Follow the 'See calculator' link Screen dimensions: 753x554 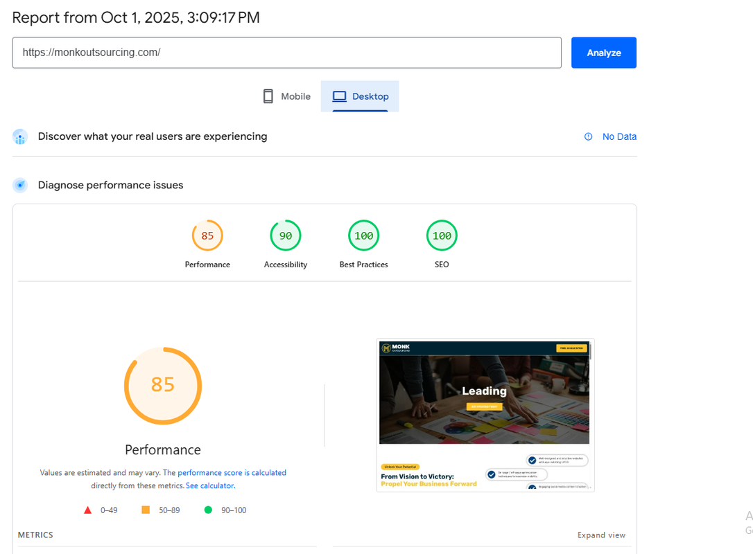210,486
